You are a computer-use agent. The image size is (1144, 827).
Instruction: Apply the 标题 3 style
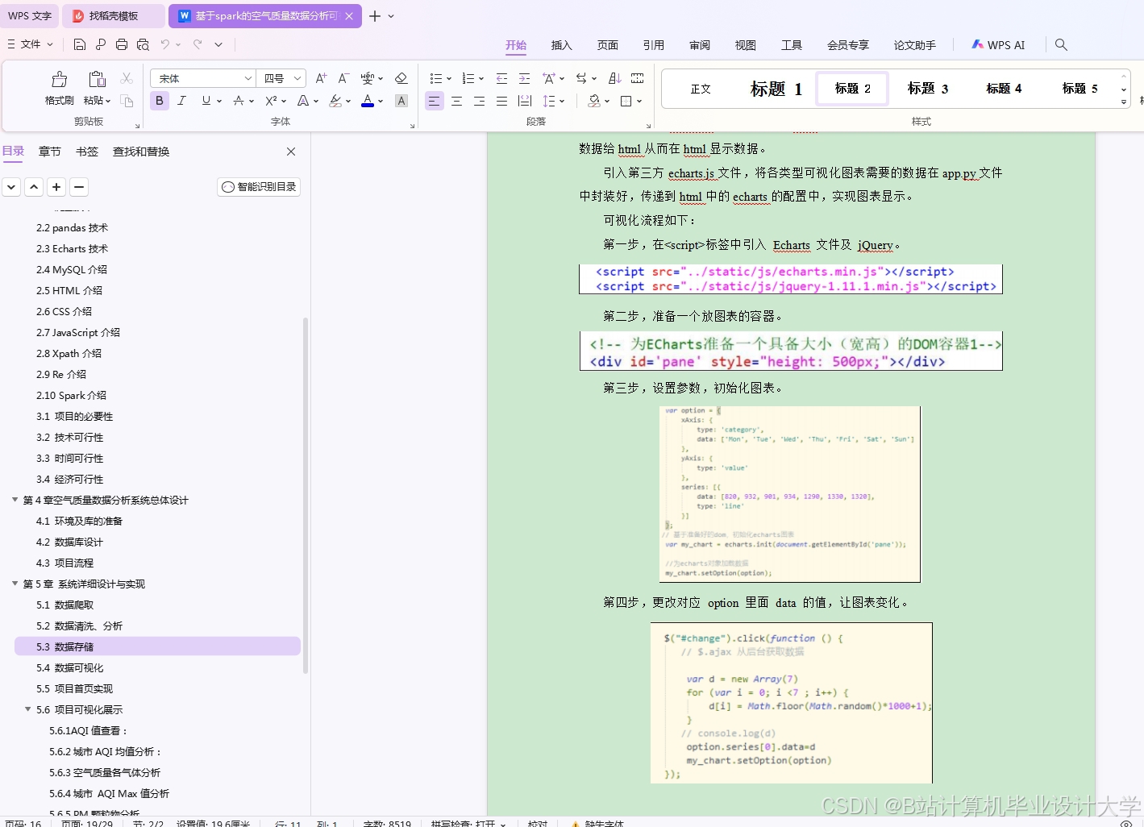[x=927, y=89]
